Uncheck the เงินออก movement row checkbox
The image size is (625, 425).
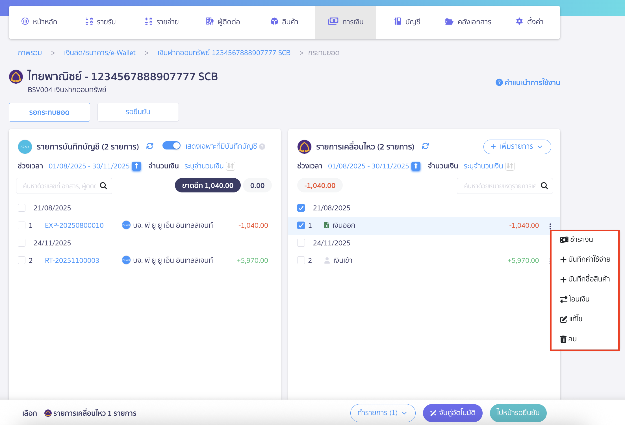click(x=301, y=225)
